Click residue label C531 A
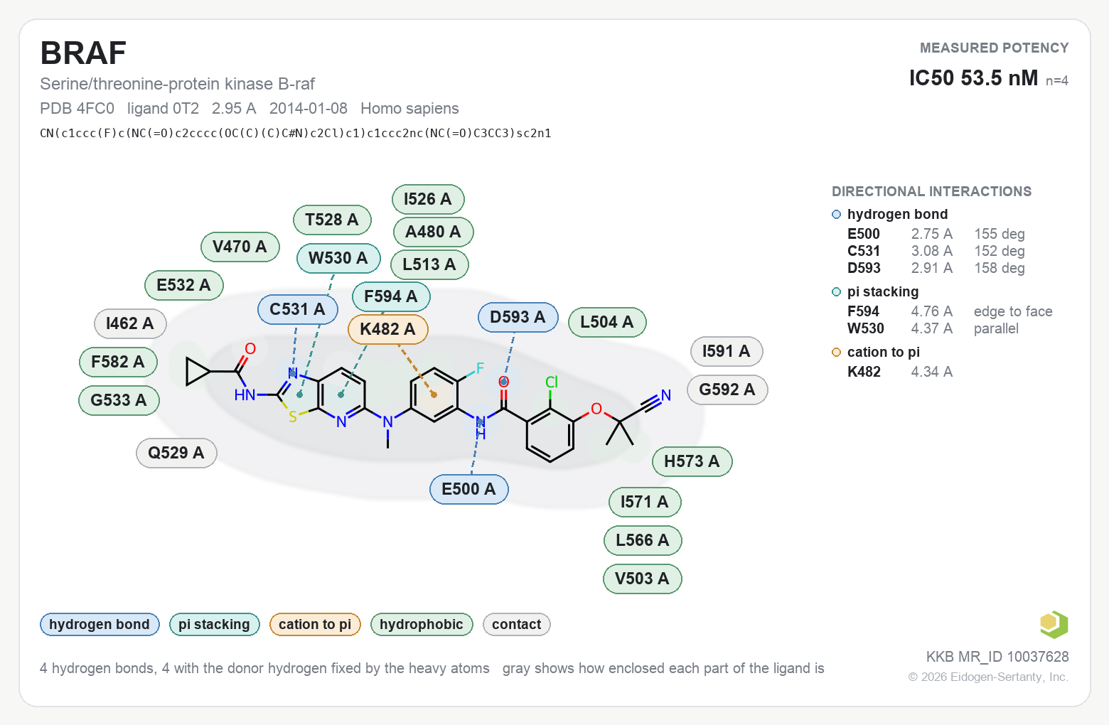The width and height of the screenshot is (1109, 725). click(x=297, y=309)
